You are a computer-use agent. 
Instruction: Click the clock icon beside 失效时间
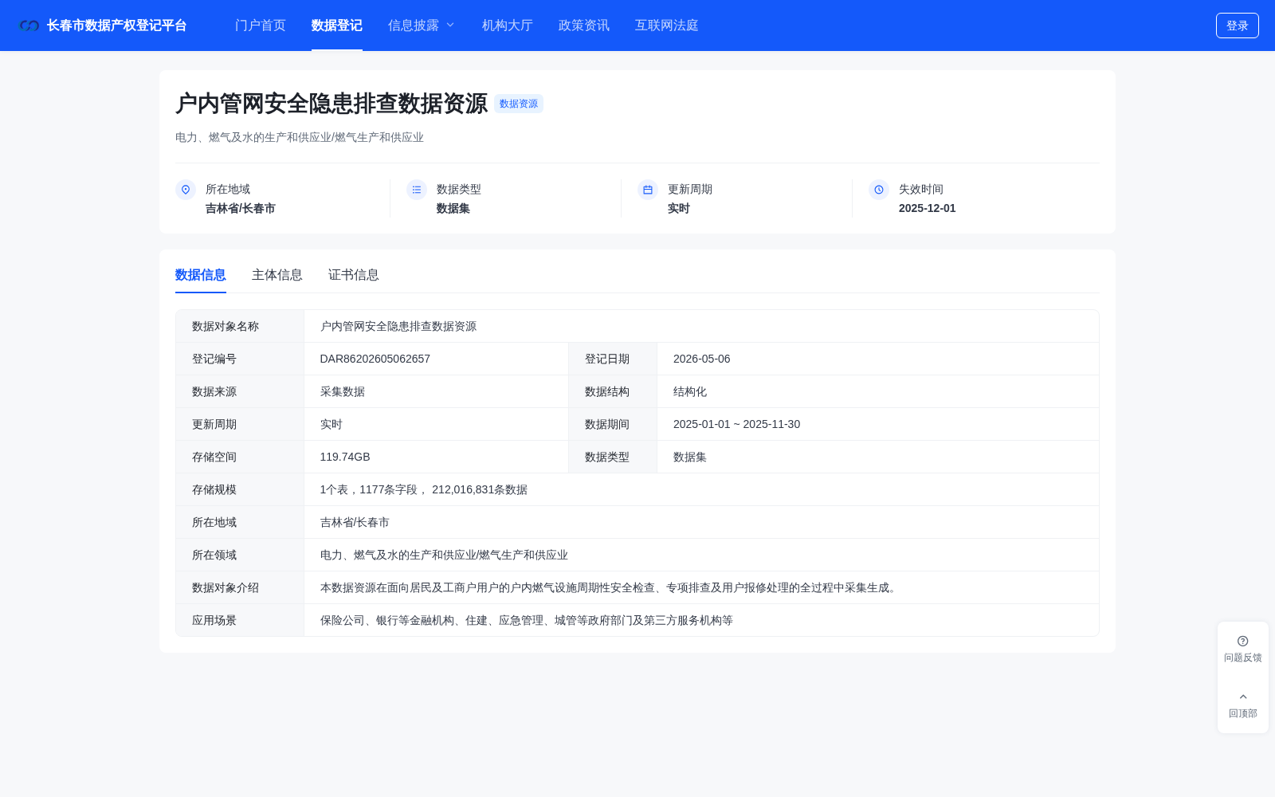pos(879,190)
